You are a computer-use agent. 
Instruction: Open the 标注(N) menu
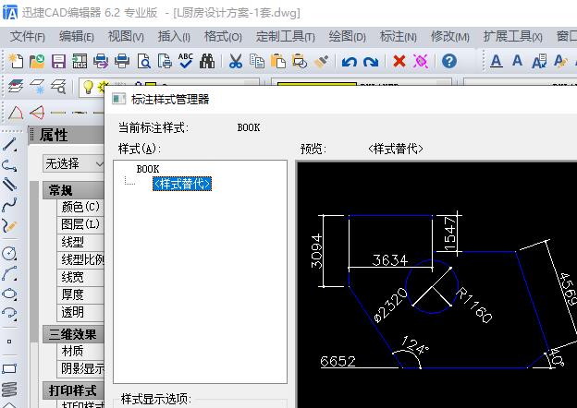pyautogui.click(x=399, y=37)
